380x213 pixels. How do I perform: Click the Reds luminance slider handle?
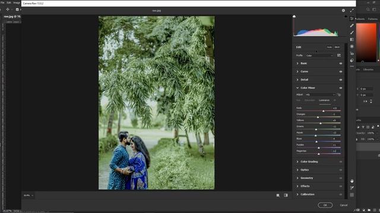[323, 111]
